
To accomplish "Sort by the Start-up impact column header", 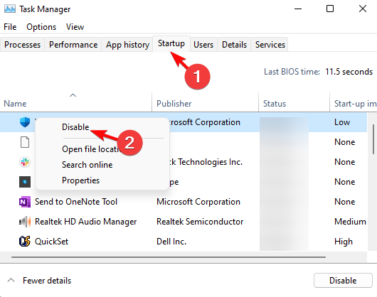I will tap(354, 102).
